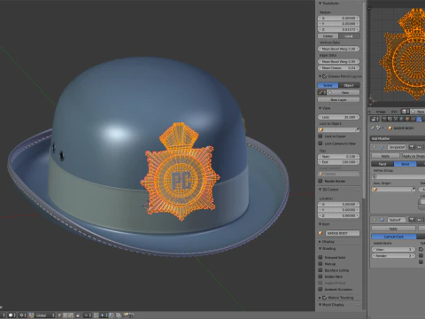
Task: Apply the SimpleDeform modifier
Action: click(385, 156)
